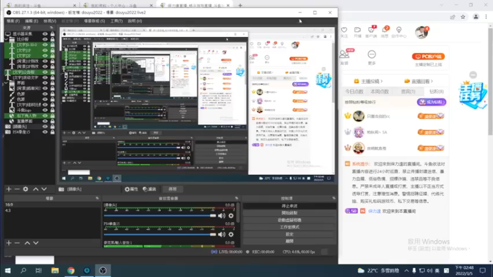Click the PS4拳皇15 volume slider

point(160,235)
